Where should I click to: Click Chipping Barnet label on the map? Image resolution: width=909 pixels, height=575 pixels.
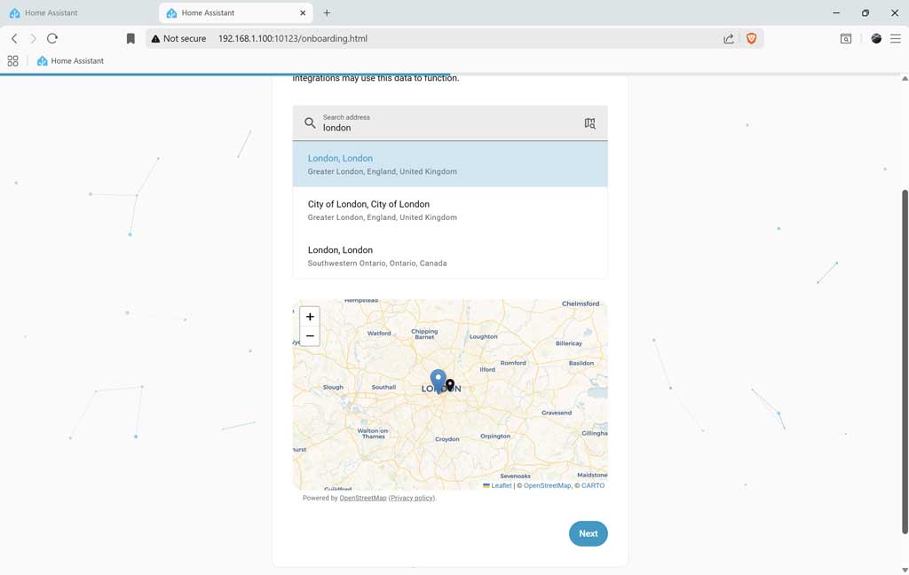click(x=424, y=334)
